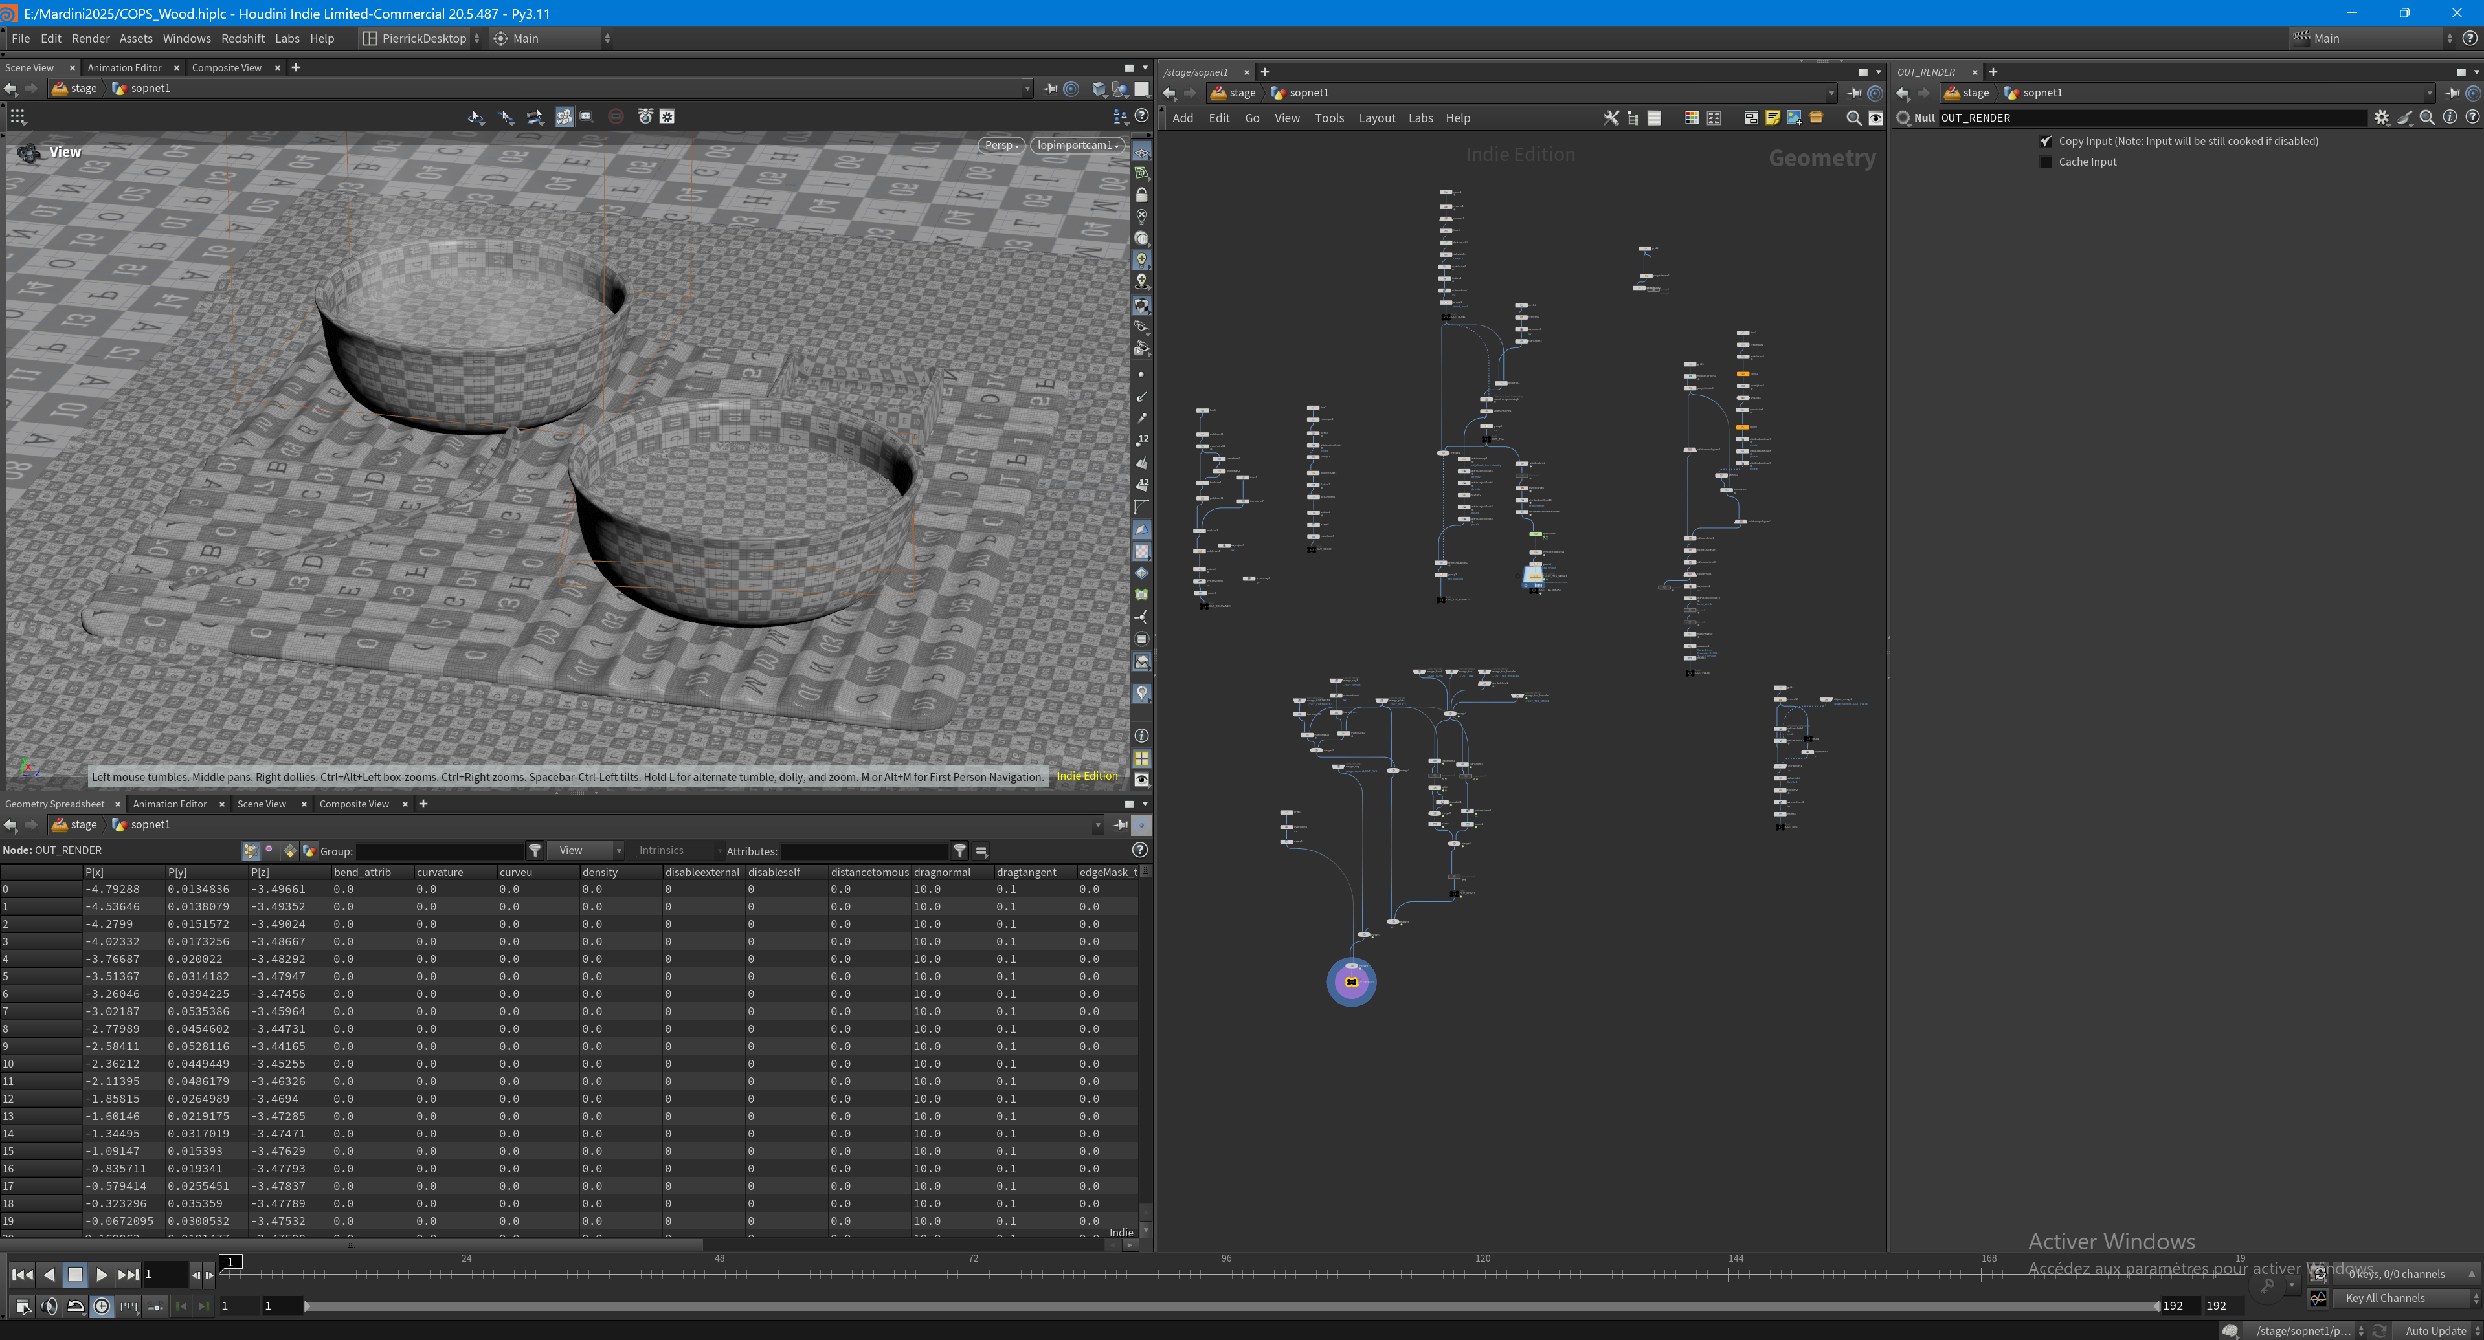Open geometry spreadsheet help icon
2484x1340 pixels.
(1140, 850)
